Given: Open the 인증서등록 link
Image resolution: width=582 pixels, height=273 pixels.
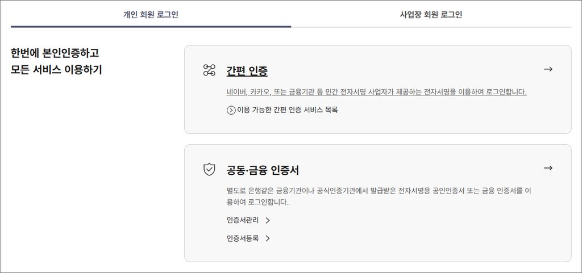Looking at the screenshot, I should [243, 238].
